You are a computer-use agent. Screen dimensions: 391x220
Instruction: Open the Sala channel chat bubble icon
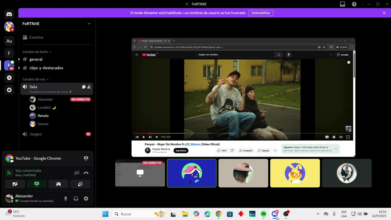[84, 87]
